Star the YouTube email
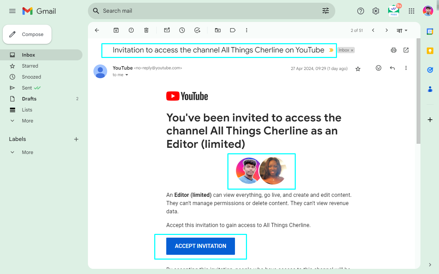The height and width of the screenshot is (274, 439). [358, 69]
